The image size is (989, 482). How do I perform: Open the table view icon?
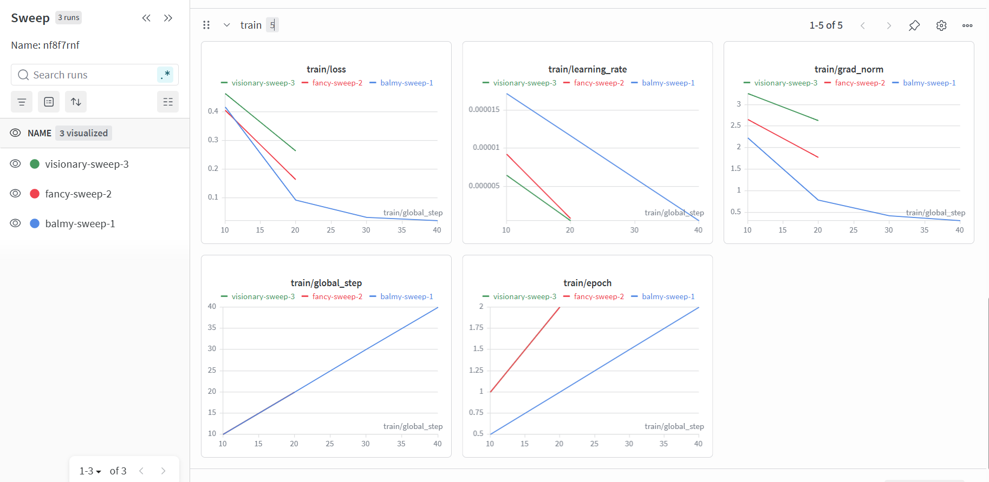pos(49,102)
